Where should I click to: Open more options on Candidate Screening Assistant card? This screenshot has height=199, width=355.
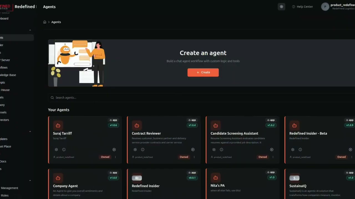(273, 157)
